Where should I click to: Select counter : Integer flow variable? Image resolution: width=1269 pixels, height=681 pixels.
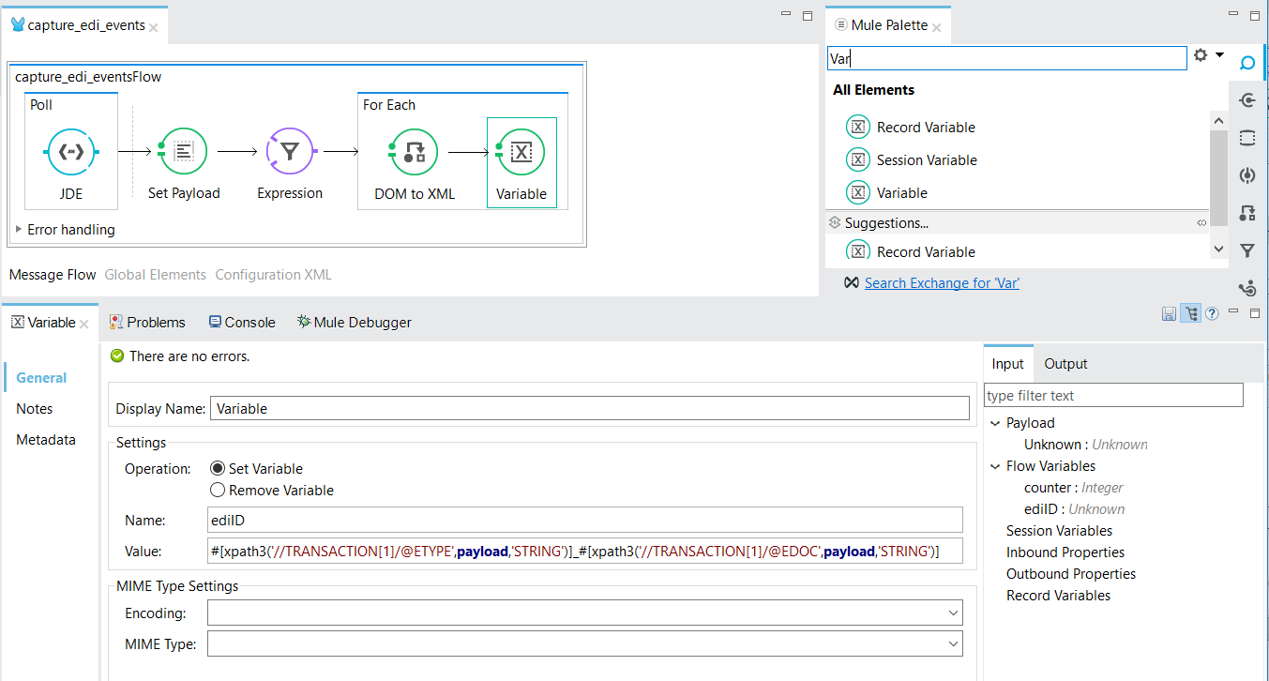pyautogui.click(x=1074, y=488)
